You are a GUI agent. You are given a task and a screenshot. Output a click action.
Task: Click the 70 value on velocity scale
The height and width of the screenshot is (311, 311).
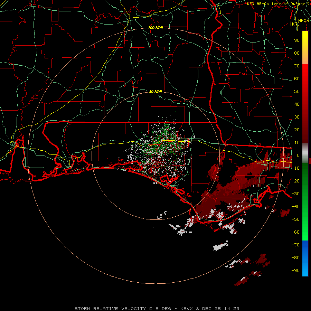tap(297, 66)
